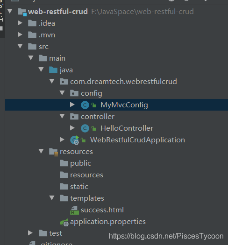Click the .mvn folder icon
The image size is (228, 245).
pos(32,35)
